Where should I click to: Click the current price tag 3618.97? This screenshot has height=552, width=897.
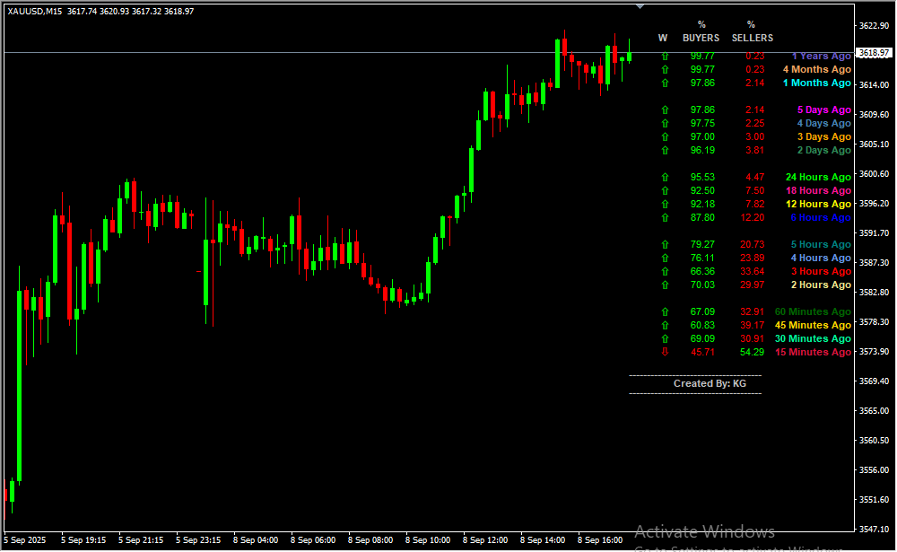[x=874, y=53]
